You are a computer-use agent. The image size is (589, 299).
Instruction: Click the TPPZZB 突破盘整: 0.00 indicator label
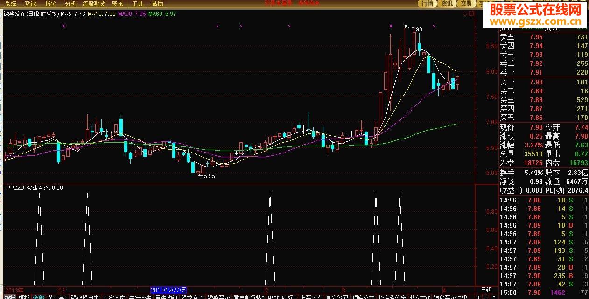pyautogui.click(x=33, y=188)
